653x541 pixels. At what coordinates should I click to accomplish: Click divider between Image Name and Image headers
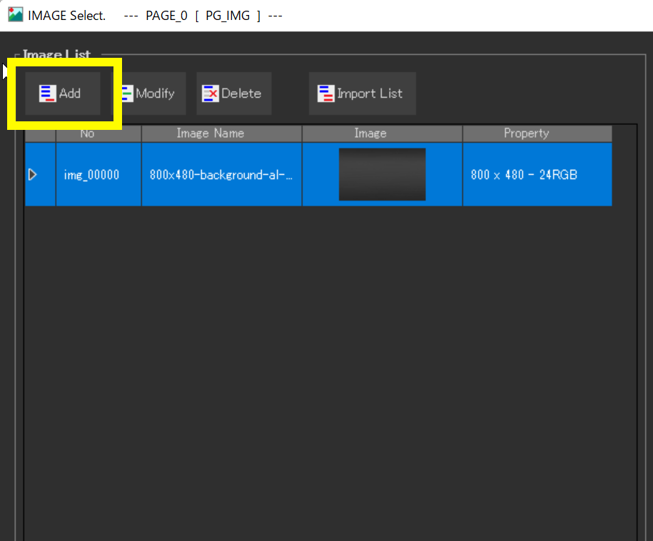tap(302, 133)
